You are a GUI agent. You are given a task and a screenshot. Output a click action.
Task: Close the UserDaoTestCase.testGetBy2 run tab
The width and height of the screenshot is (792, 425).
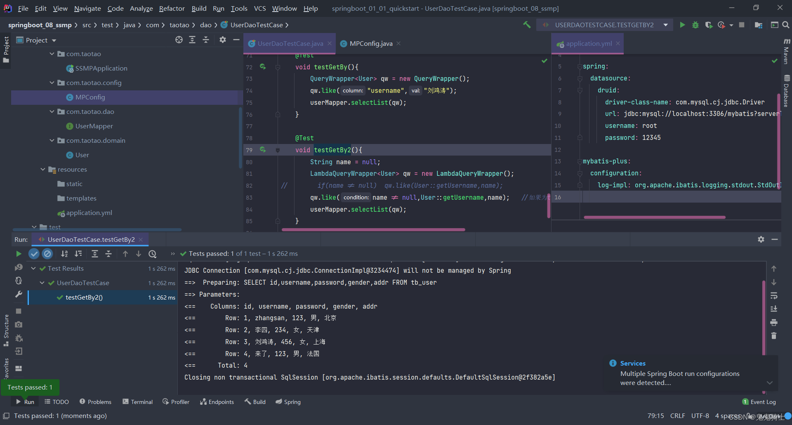coord(141,239)
